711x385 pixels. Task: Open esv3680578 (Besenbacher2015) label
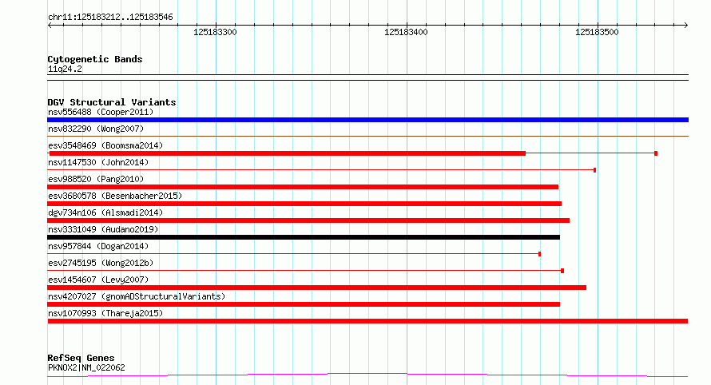[115, 196]
